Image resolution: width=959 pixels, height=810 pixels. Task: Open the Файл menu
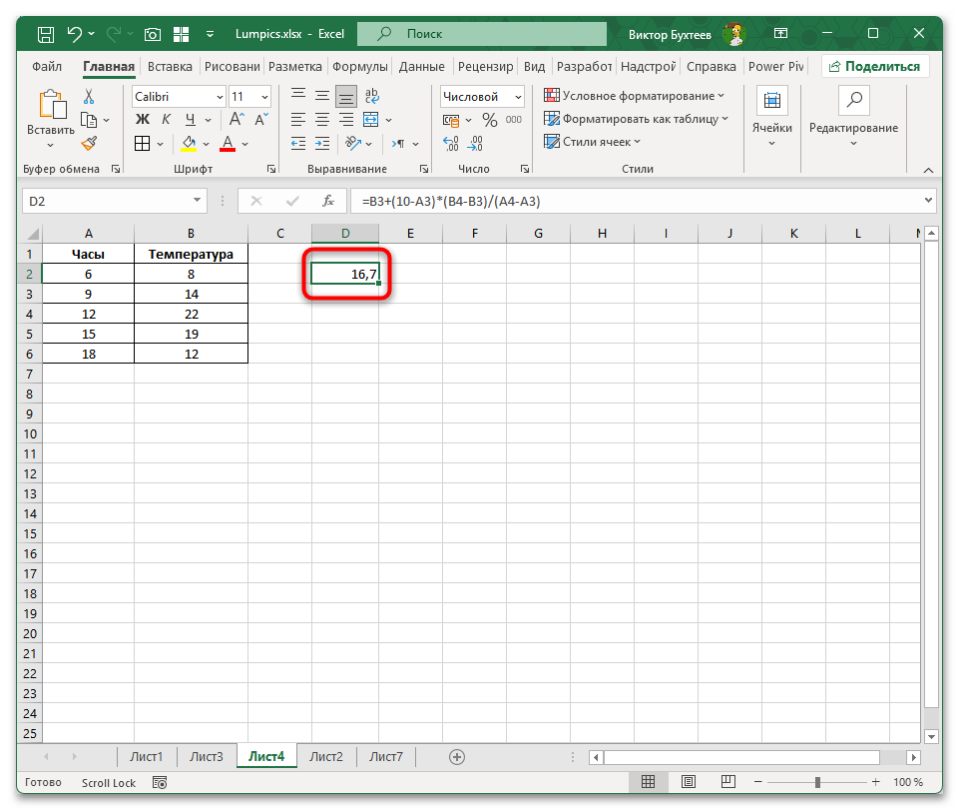[47, 67]
